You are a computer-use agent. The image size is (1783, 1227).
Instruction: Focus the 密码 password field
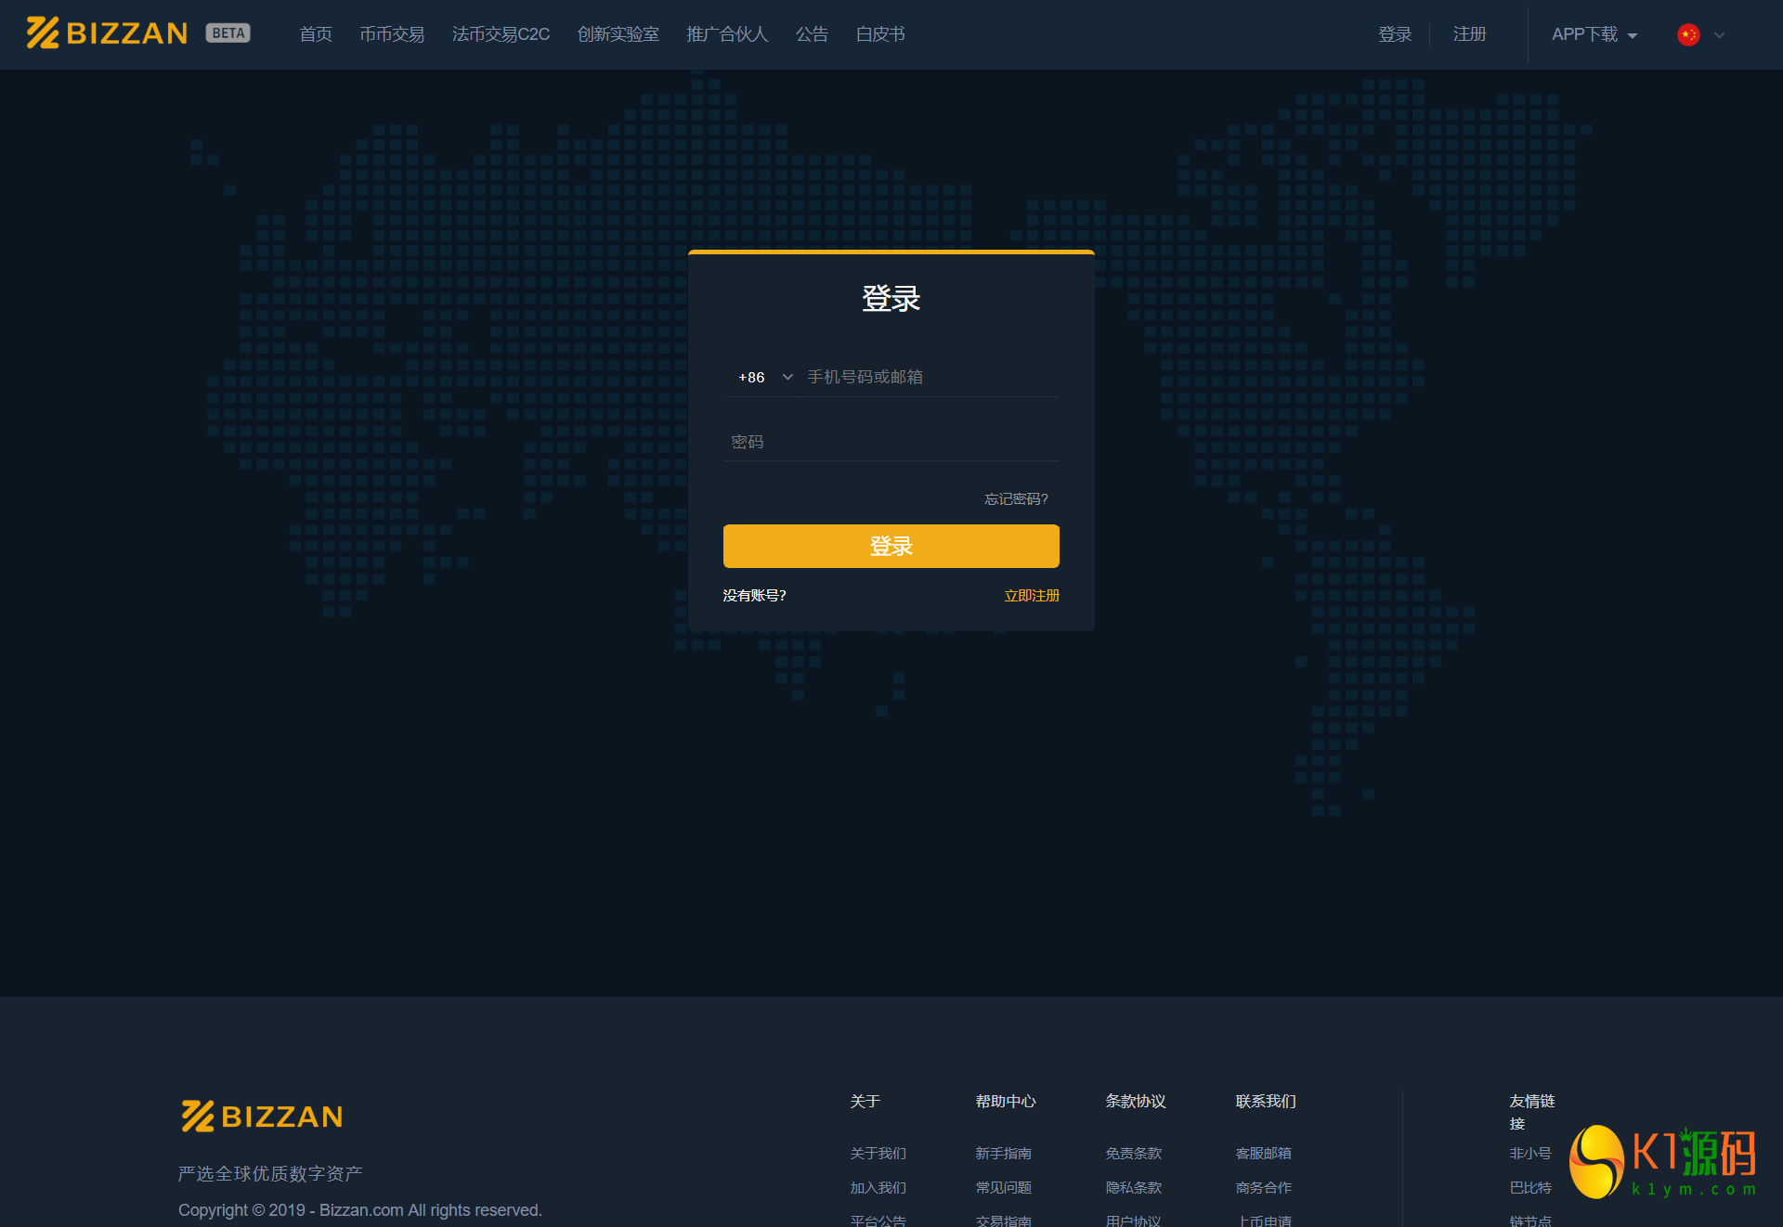[x=890, y=442]
